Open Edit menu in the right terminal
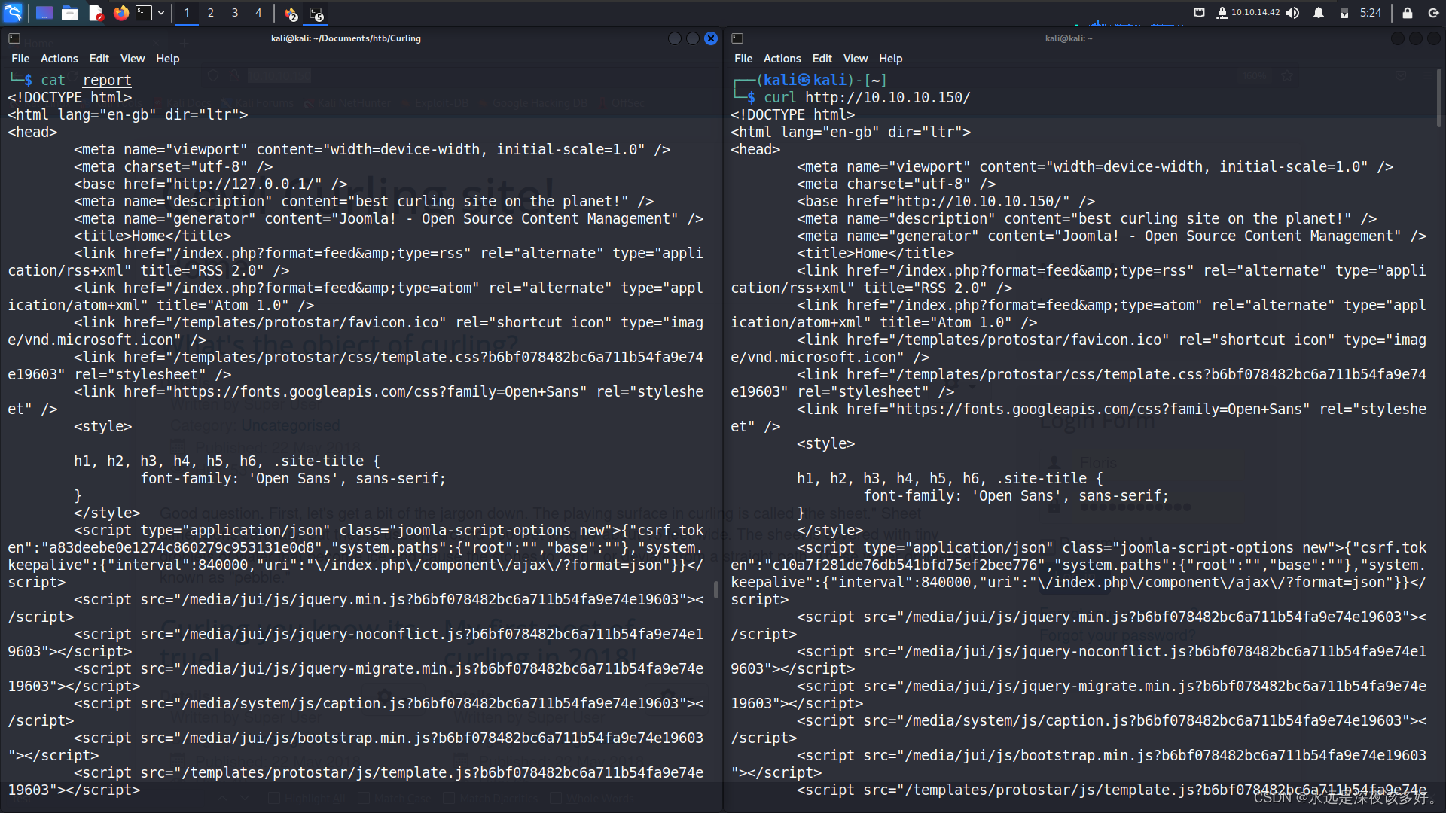Screen dimensions: 1446x813 pos(822,59)
